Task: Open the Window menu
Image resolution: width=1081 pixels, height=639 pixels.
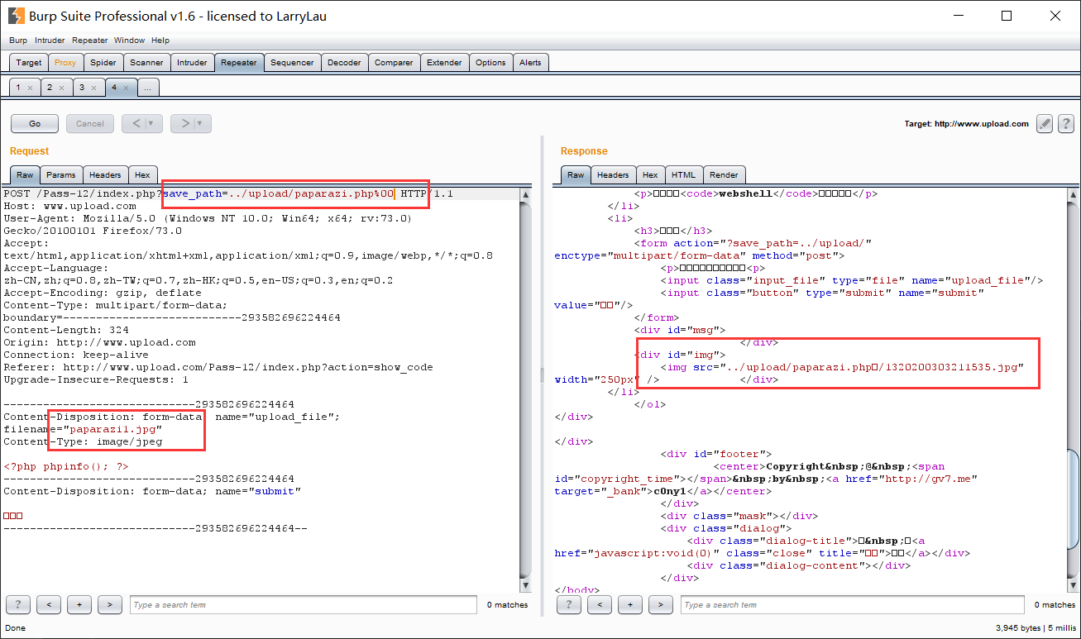Action: (129, 40)
